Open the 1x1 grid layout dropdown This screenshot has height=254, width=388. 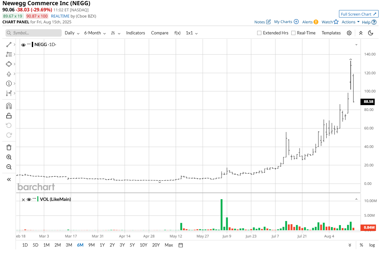coord(192,33)
